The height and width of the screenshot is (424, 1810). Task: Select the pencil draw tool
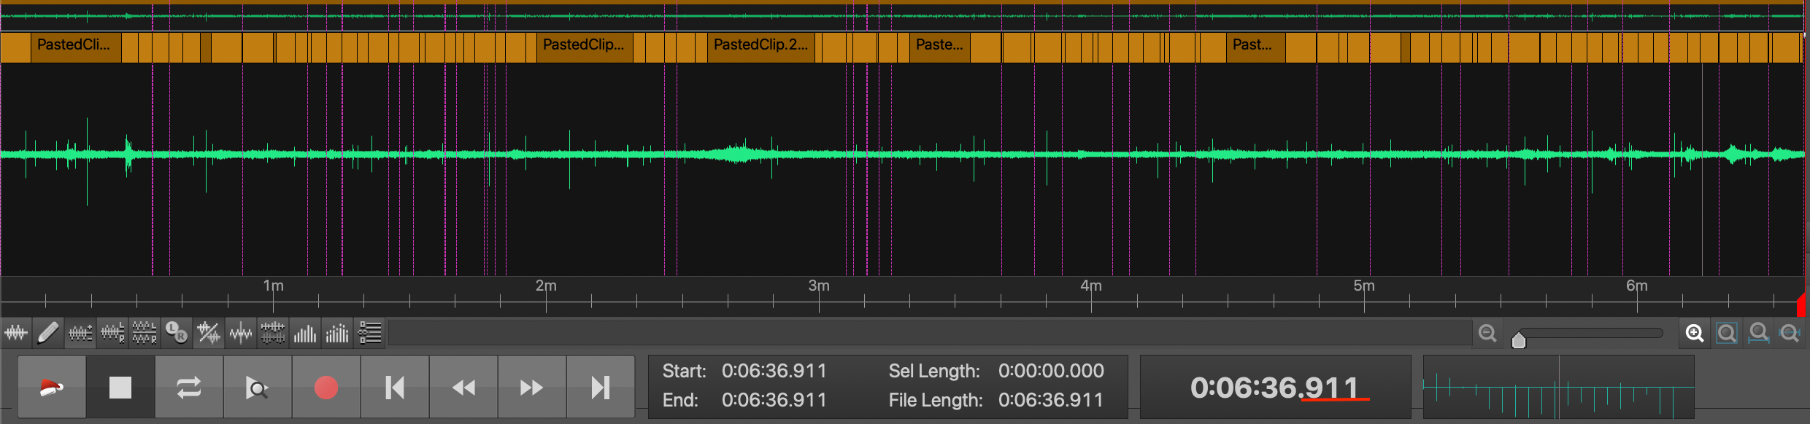pyautogui.click(x=48, y=334)
